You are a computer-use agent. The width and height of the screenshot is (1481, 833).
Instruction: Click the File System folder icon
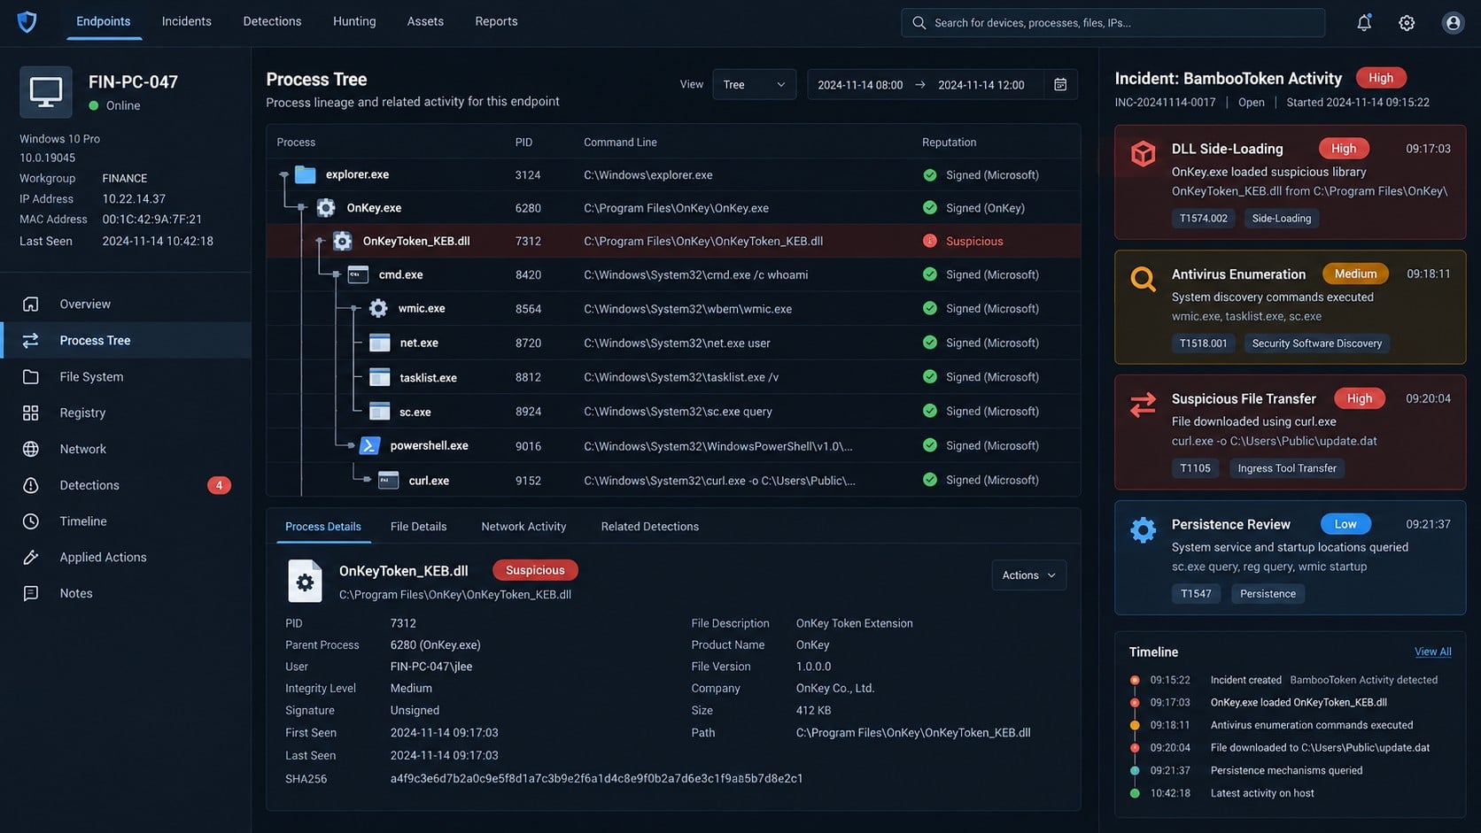(x=31, y=376)
